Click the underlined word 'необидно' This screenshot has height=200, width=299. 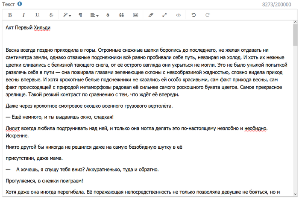(255, 128)
